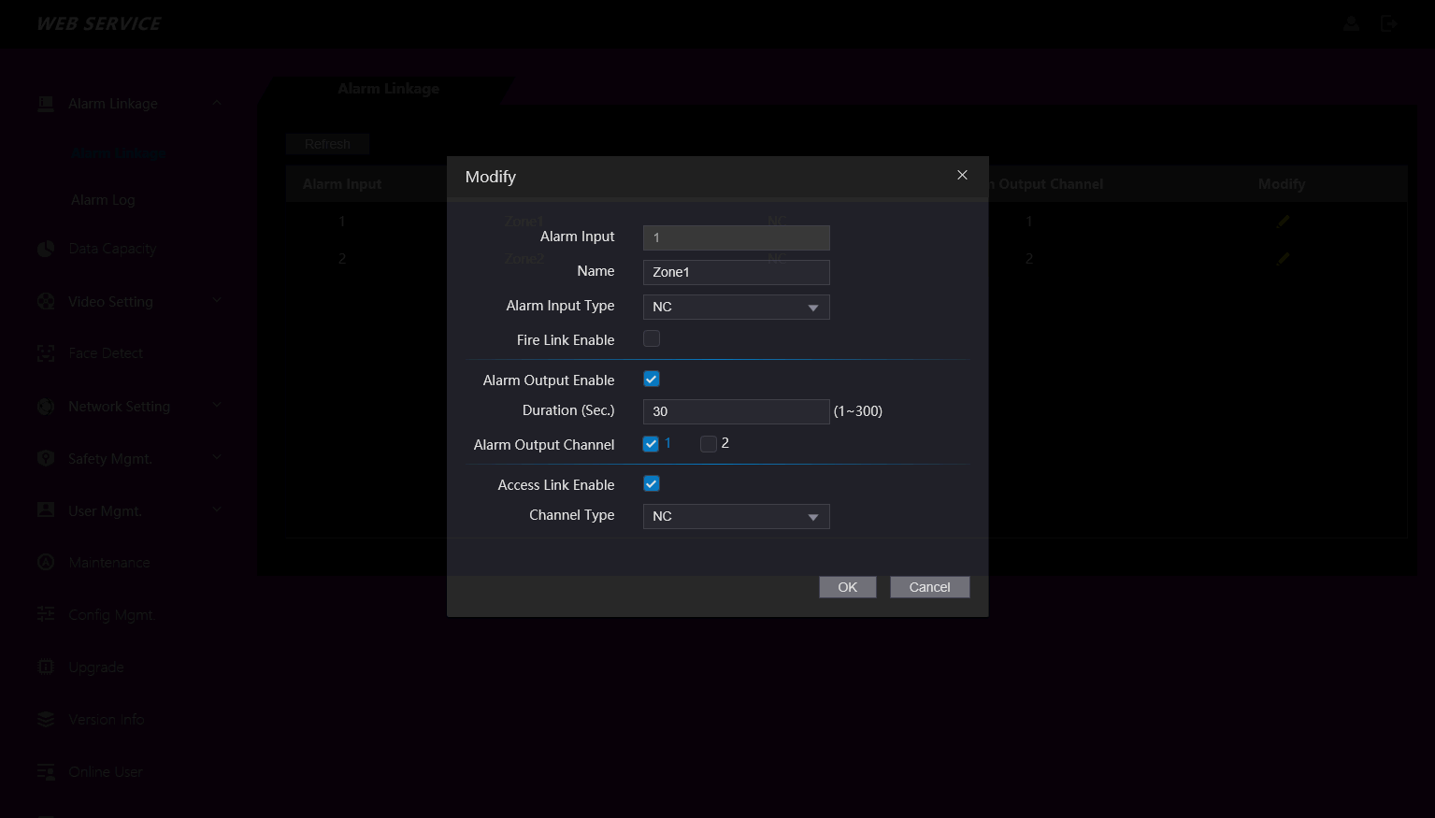This screenshot has width=1435, height=818.
Task: Click the Face Detect sidebar icon
Action: pos(46,353)
